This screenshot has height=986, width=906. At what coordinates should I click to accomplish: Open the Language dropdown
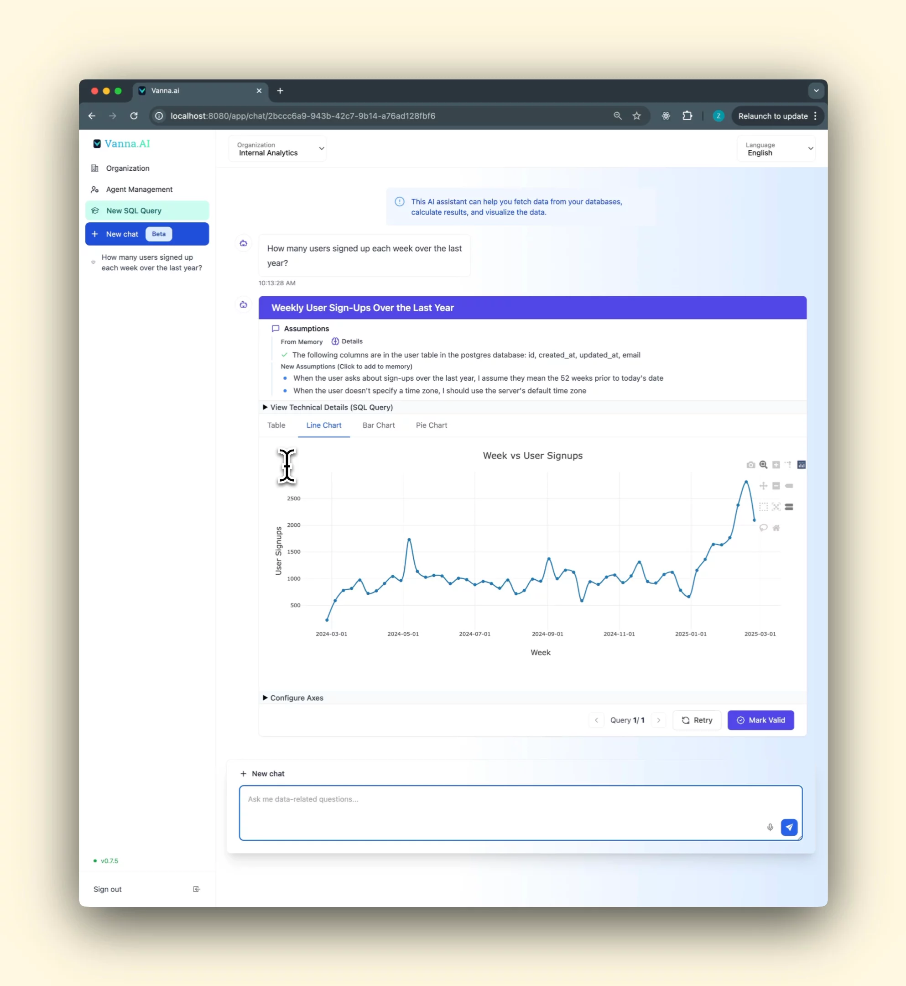point(776,149)
